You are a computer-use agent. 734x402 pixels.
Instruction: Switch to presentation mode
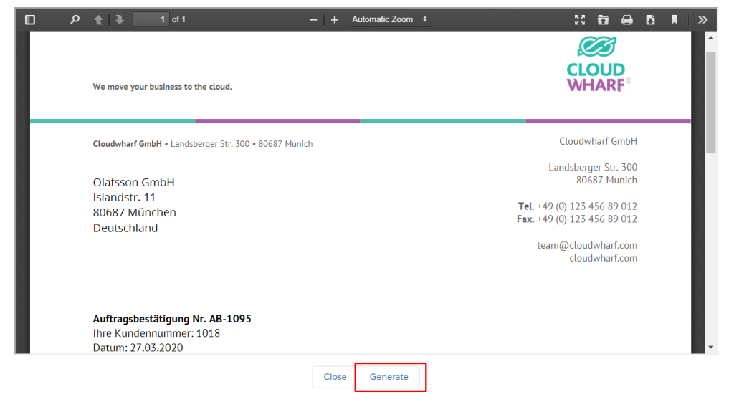[x=580, y=20]
